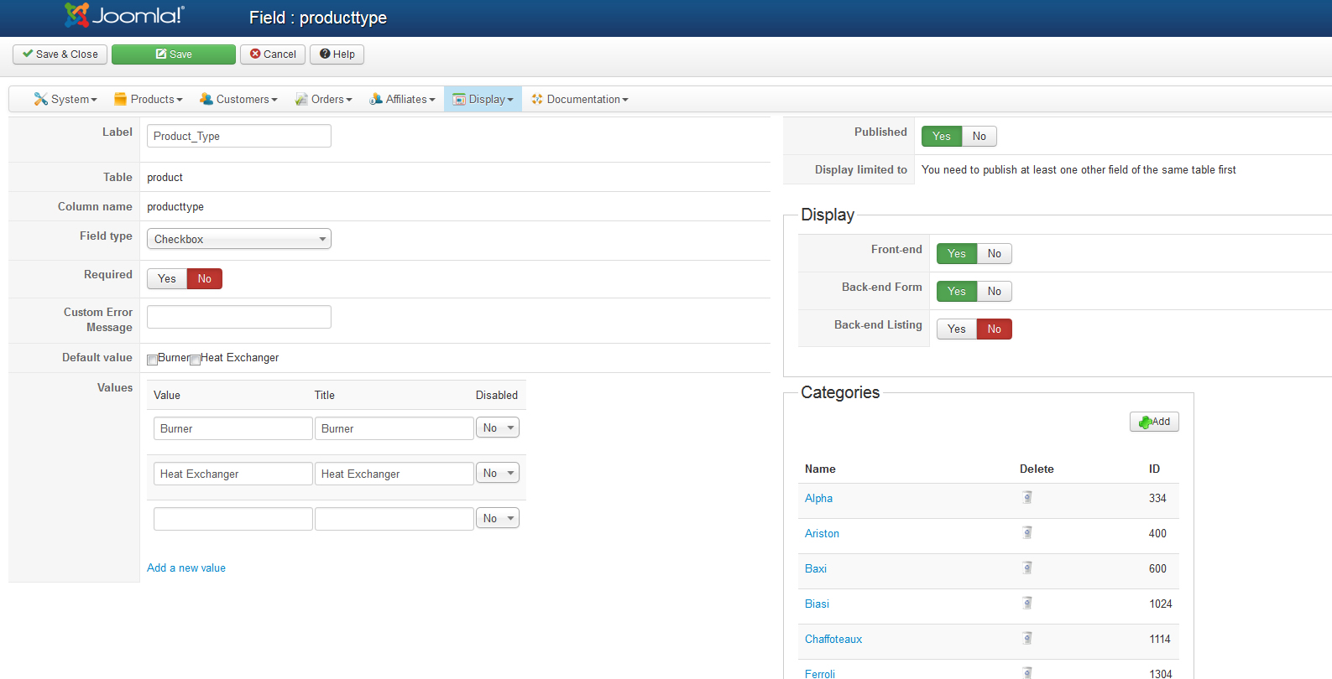Open the Baxi category link
Viewport: 1332px width, 679px height.
click(816, 568)
